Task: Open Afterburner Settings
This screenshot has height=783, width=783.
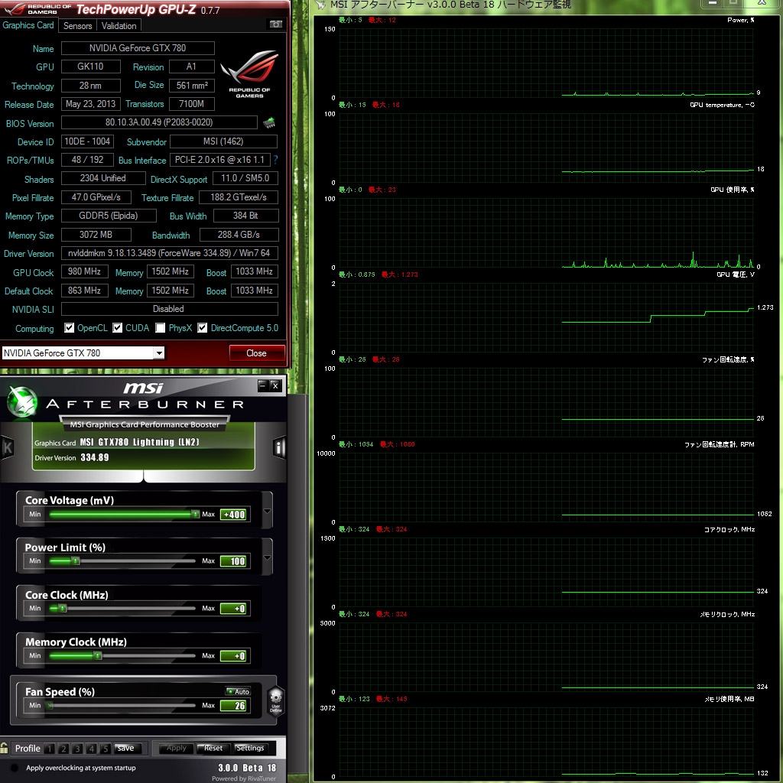Action: click(250, 748)
